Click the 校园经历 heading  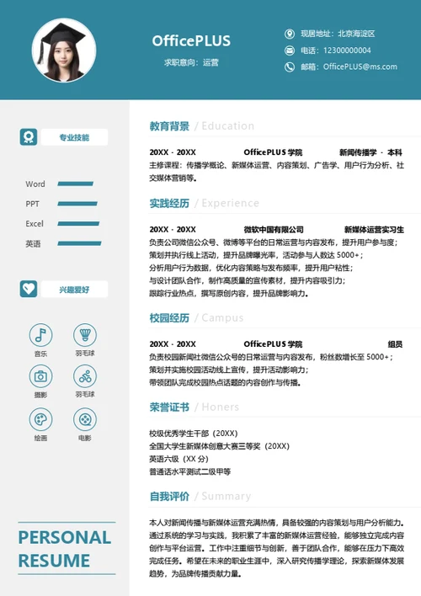tap(169, 317)
